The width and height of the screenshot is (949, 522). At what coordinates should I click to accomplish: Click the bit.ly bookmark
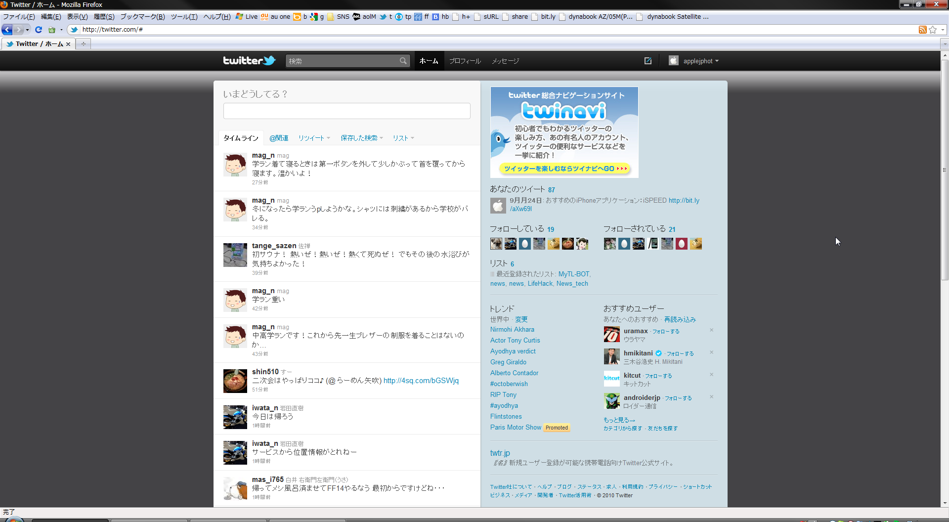(543, 17)
